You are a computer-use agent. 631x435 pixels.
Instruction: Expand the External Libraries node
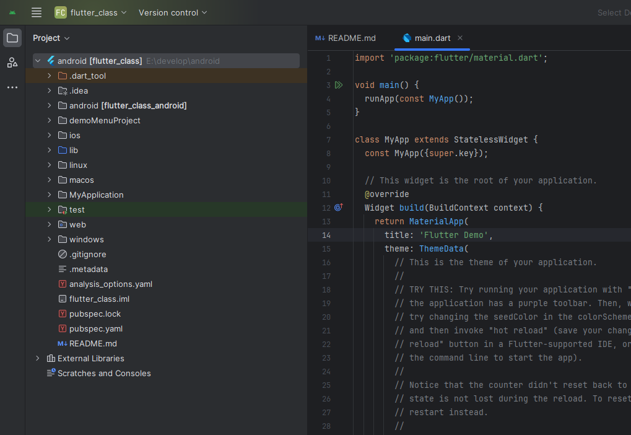click(38, 358)
